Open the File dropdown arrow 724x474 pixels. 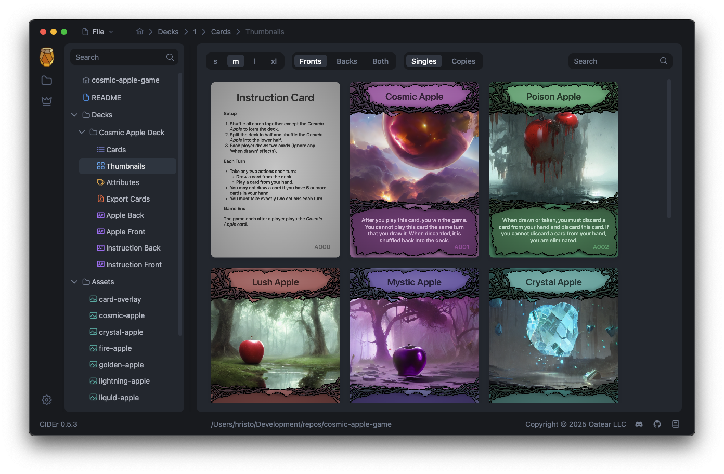coord(111,32)
